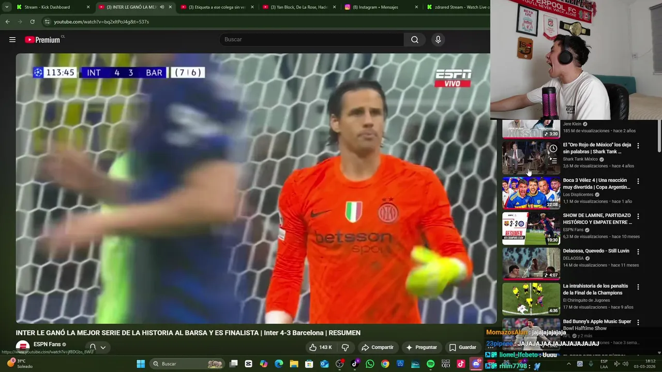Open the penaltis final Champions thumbnail
This screenshot has width=662, height=372.
pos(531,299)
